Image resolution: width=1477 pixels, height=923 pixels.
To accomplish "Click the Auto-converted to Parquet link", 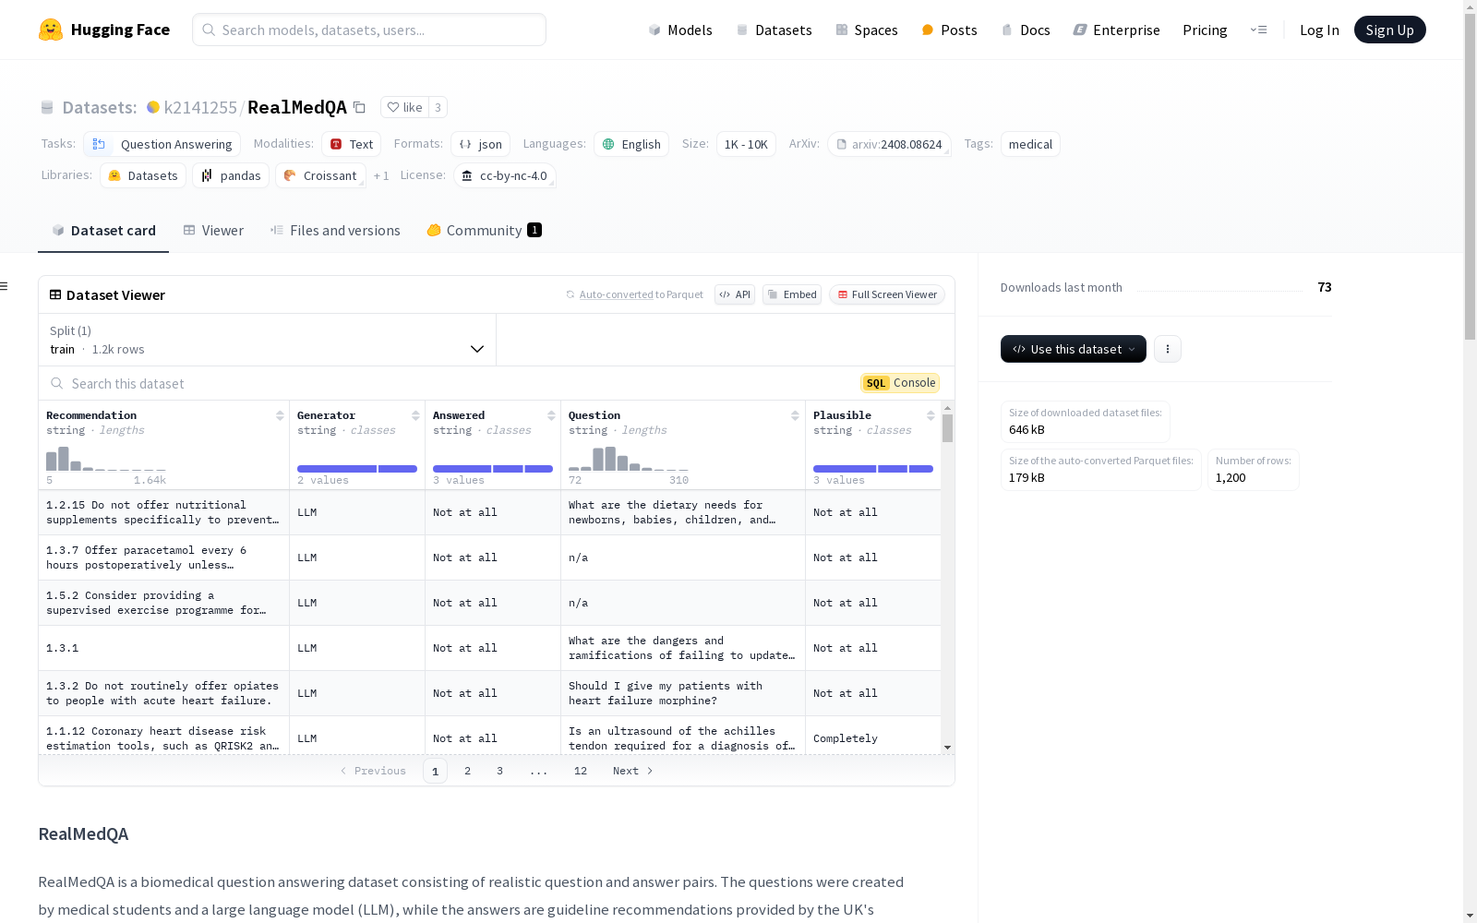I will 634,294.
